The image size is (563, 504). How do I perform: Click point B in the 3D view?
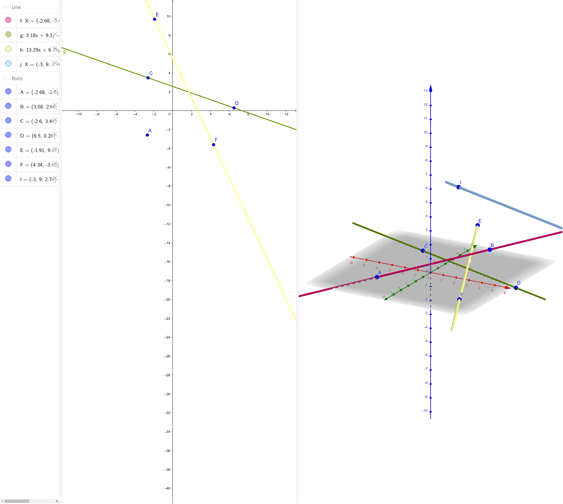click(490, 250)
